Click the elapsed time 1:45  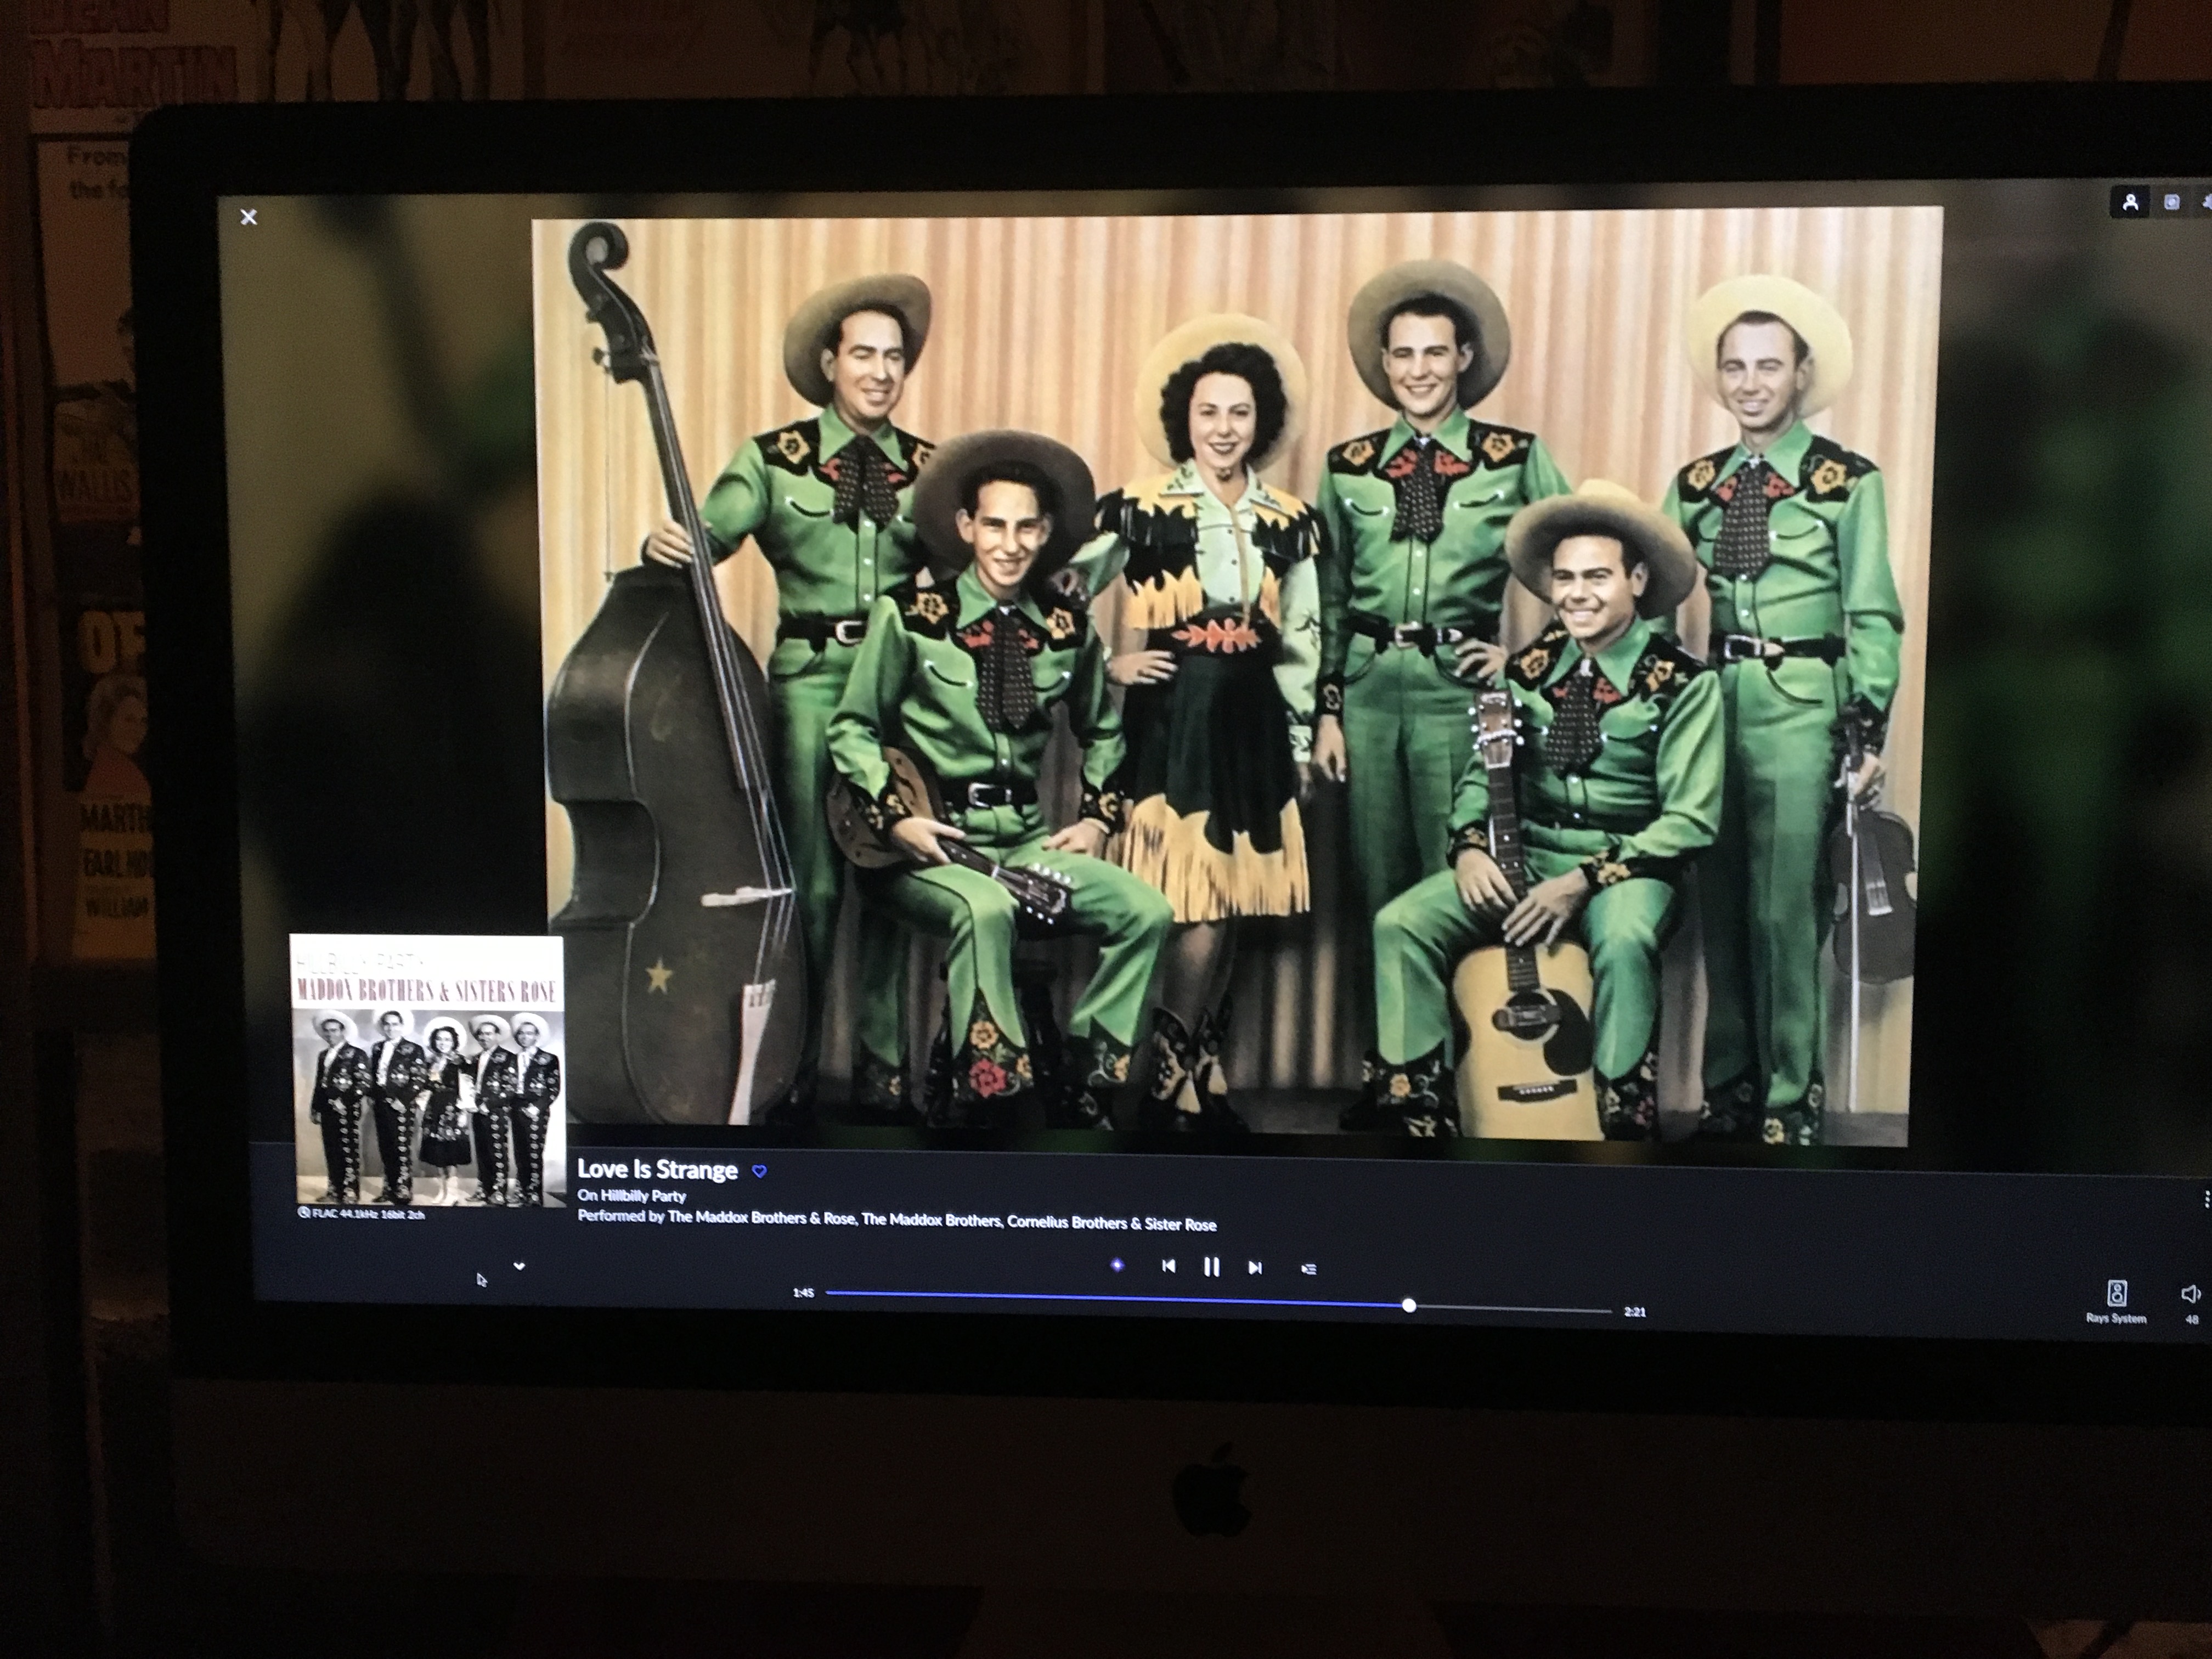click(x=803, y=1293)
